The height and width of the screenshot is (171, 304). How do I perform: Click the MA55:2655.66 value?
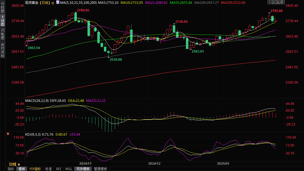tap(181, 3)
